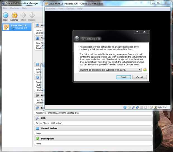Screen dimensions: 173x152
Task: Click Start button in start-up disk dialog
Action: point(124,77)
